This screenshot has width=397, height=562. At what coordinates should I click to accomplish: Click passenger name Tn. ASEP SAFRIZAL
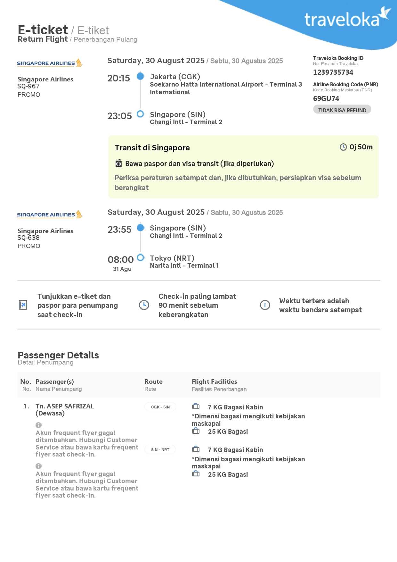click(x=65, y=406)
